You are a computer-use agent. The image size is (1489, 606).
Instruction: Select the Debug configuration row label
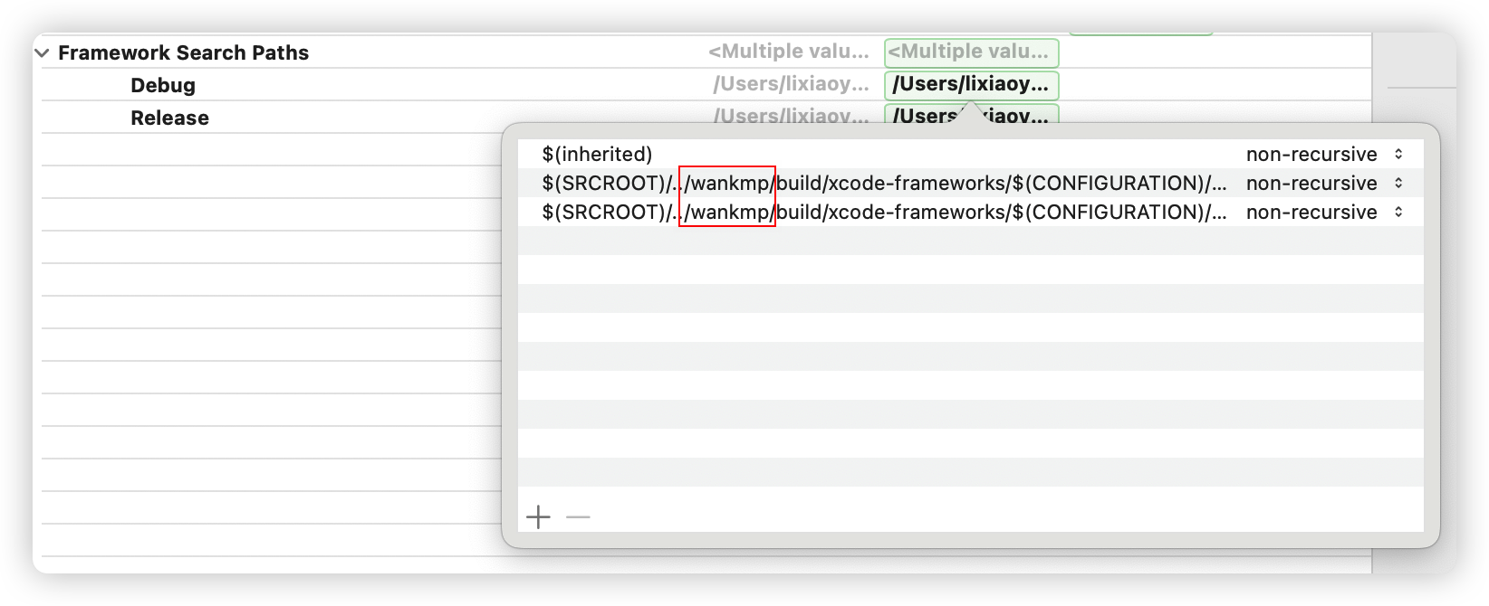[x=163, y=86]
